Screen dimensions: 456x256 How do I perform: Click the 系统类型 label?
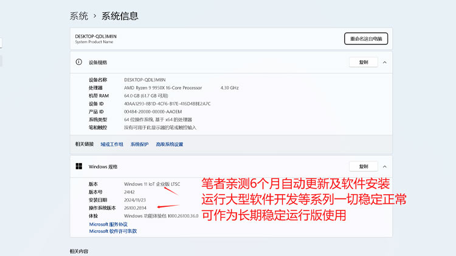[98, 120]
